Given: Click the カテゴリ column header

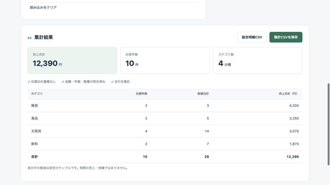Looking at the screenshot, I should click(37, 94).
